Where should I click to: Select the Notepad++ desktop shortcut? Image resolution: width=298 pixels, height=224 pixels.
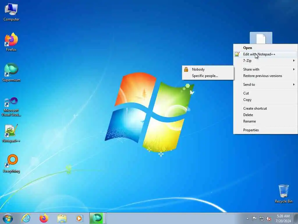[x=11, y=133]
